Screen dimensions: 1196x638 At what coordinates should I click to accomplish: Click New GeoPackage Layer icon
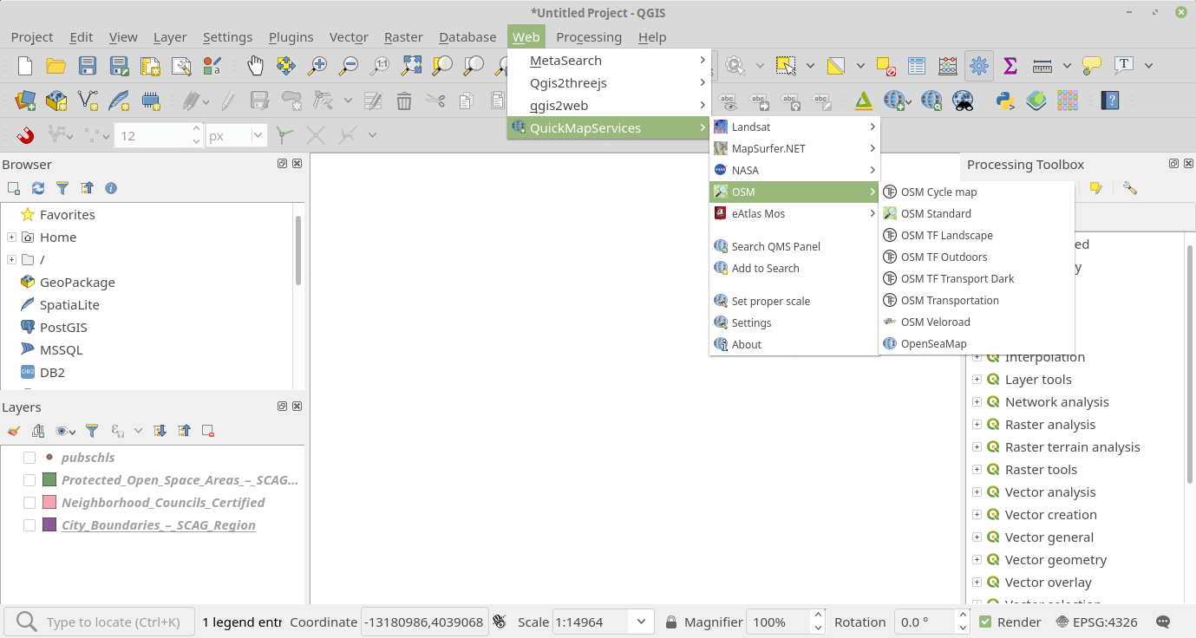[x=56, y=101]
